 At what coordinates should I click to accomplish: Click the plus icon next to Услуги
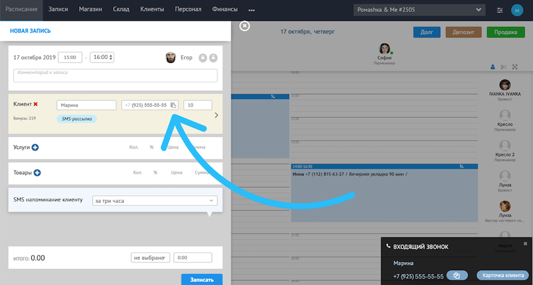coord(35,147)
